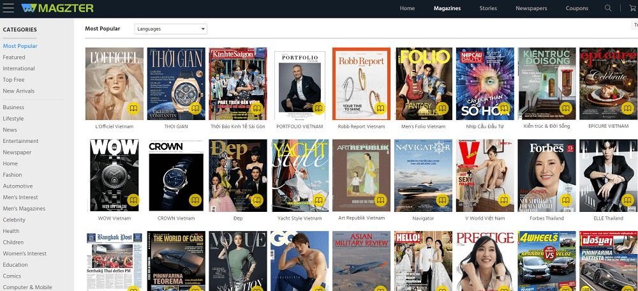
Task: Click read icon on Portfolio Vietnam cover
Action: point(318,108)
